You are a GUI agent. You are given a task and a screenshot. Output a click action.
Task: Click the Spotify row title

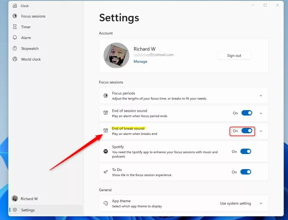[x=118, y=147]
